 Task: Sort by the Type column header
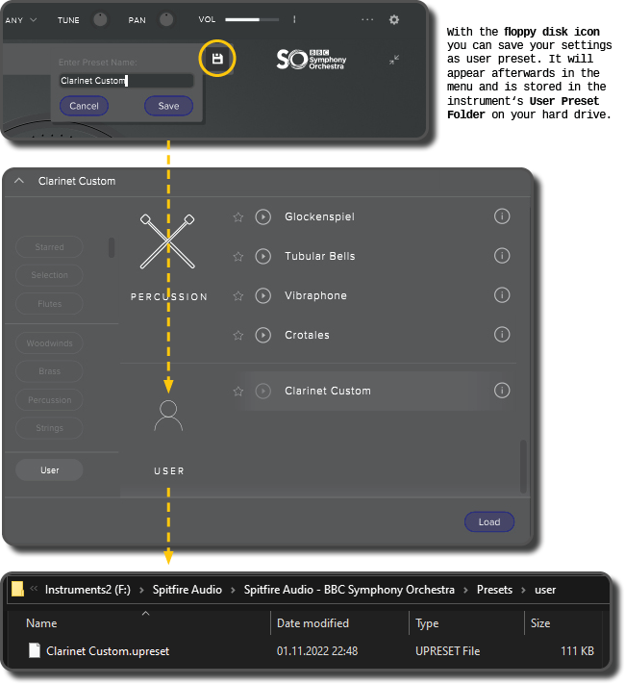[427, 623]
